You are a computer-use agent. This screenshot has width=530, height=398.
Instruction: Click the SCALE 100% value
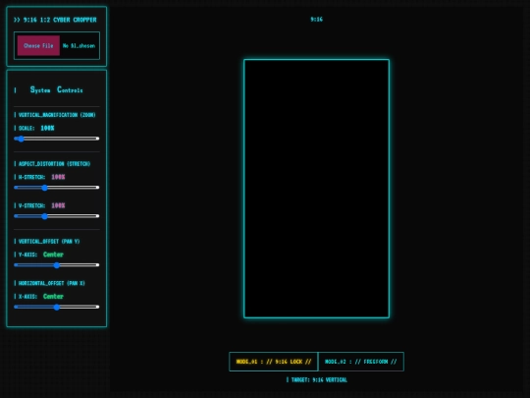point(47,128)
